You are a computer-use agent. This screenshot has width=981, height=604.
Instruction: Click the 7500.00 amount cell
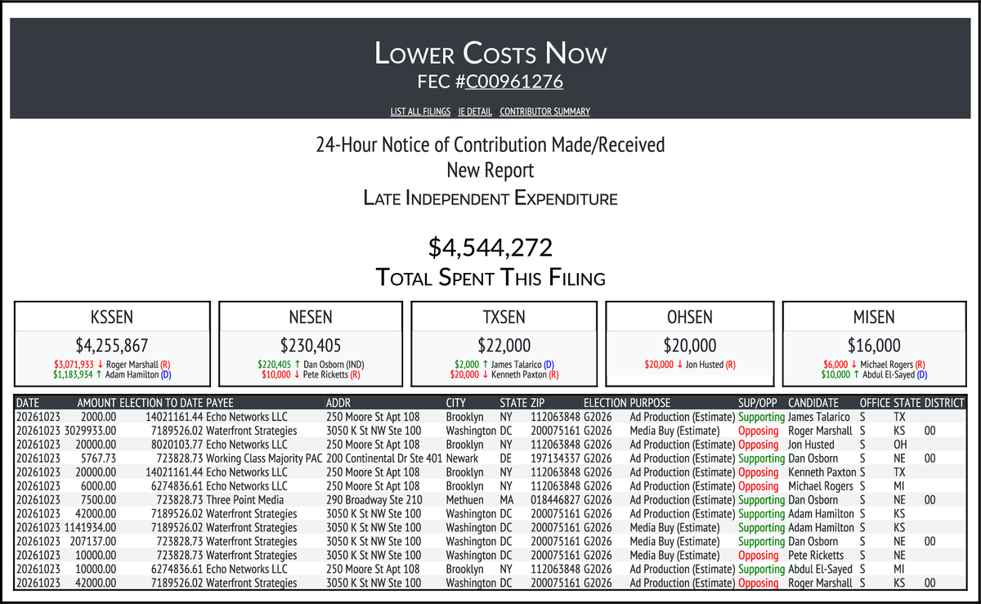99,500
